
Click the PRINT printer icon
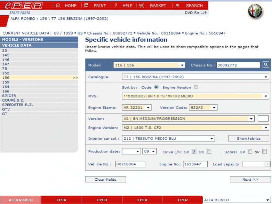(x=86, y=6)
